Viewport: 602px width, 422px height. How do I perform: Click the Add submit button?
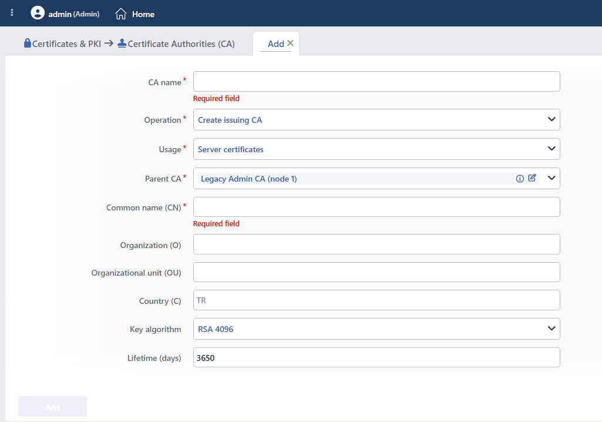53,407
